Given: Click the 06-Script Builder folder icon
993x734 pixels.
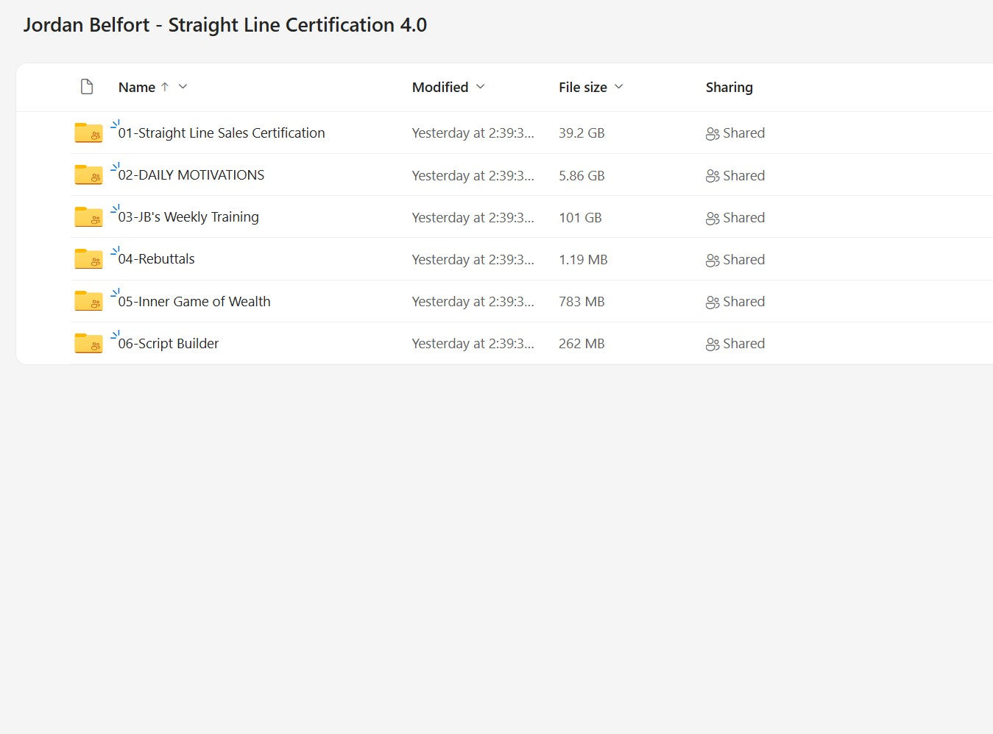Looking at the screenshot, I should tap(88, 343).
